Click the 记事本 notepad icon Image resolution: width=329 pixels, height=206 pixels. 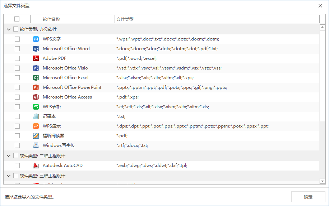36,116
